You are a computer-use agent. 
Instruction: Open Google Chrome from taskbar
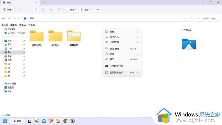pos(66,121)
